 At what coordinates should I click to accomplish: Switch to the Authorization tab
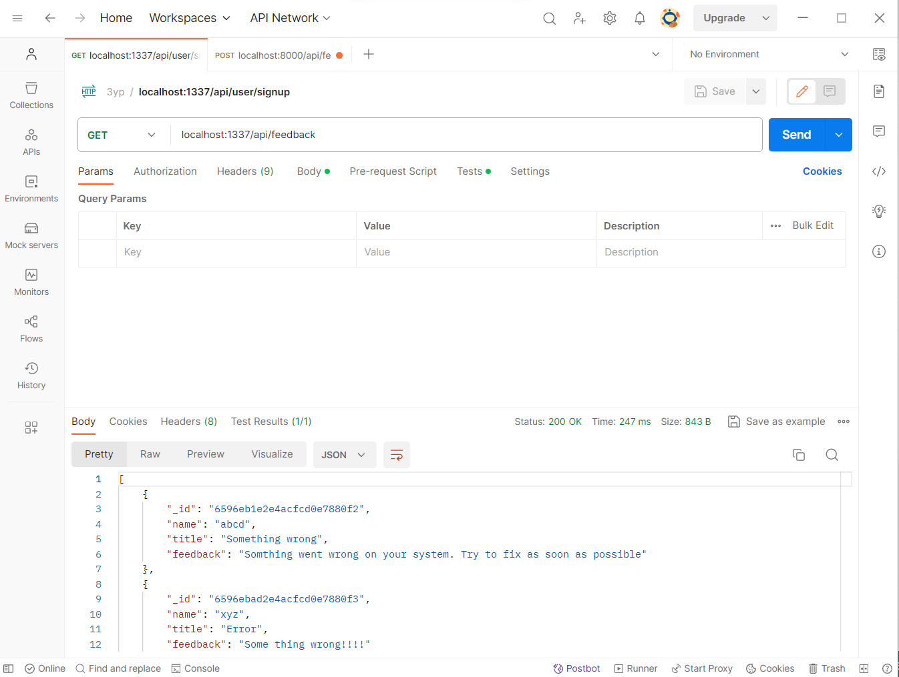point(165,171)
